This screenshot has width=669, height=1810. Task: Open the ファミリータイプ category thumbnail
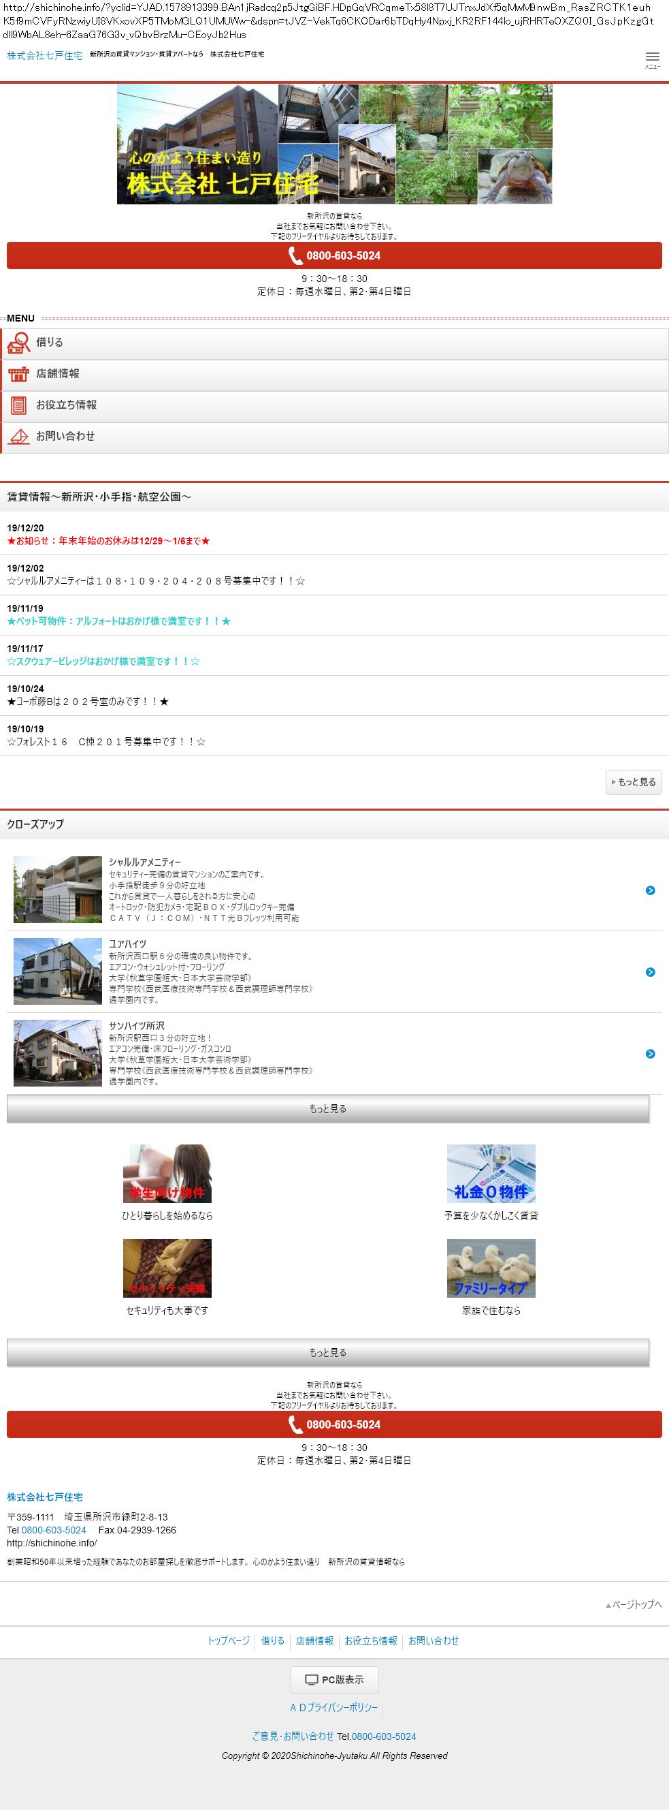(x=491, y=1268)
